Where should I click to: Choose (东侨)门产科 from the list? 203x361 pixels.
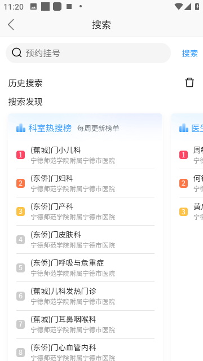pos(85,212)
